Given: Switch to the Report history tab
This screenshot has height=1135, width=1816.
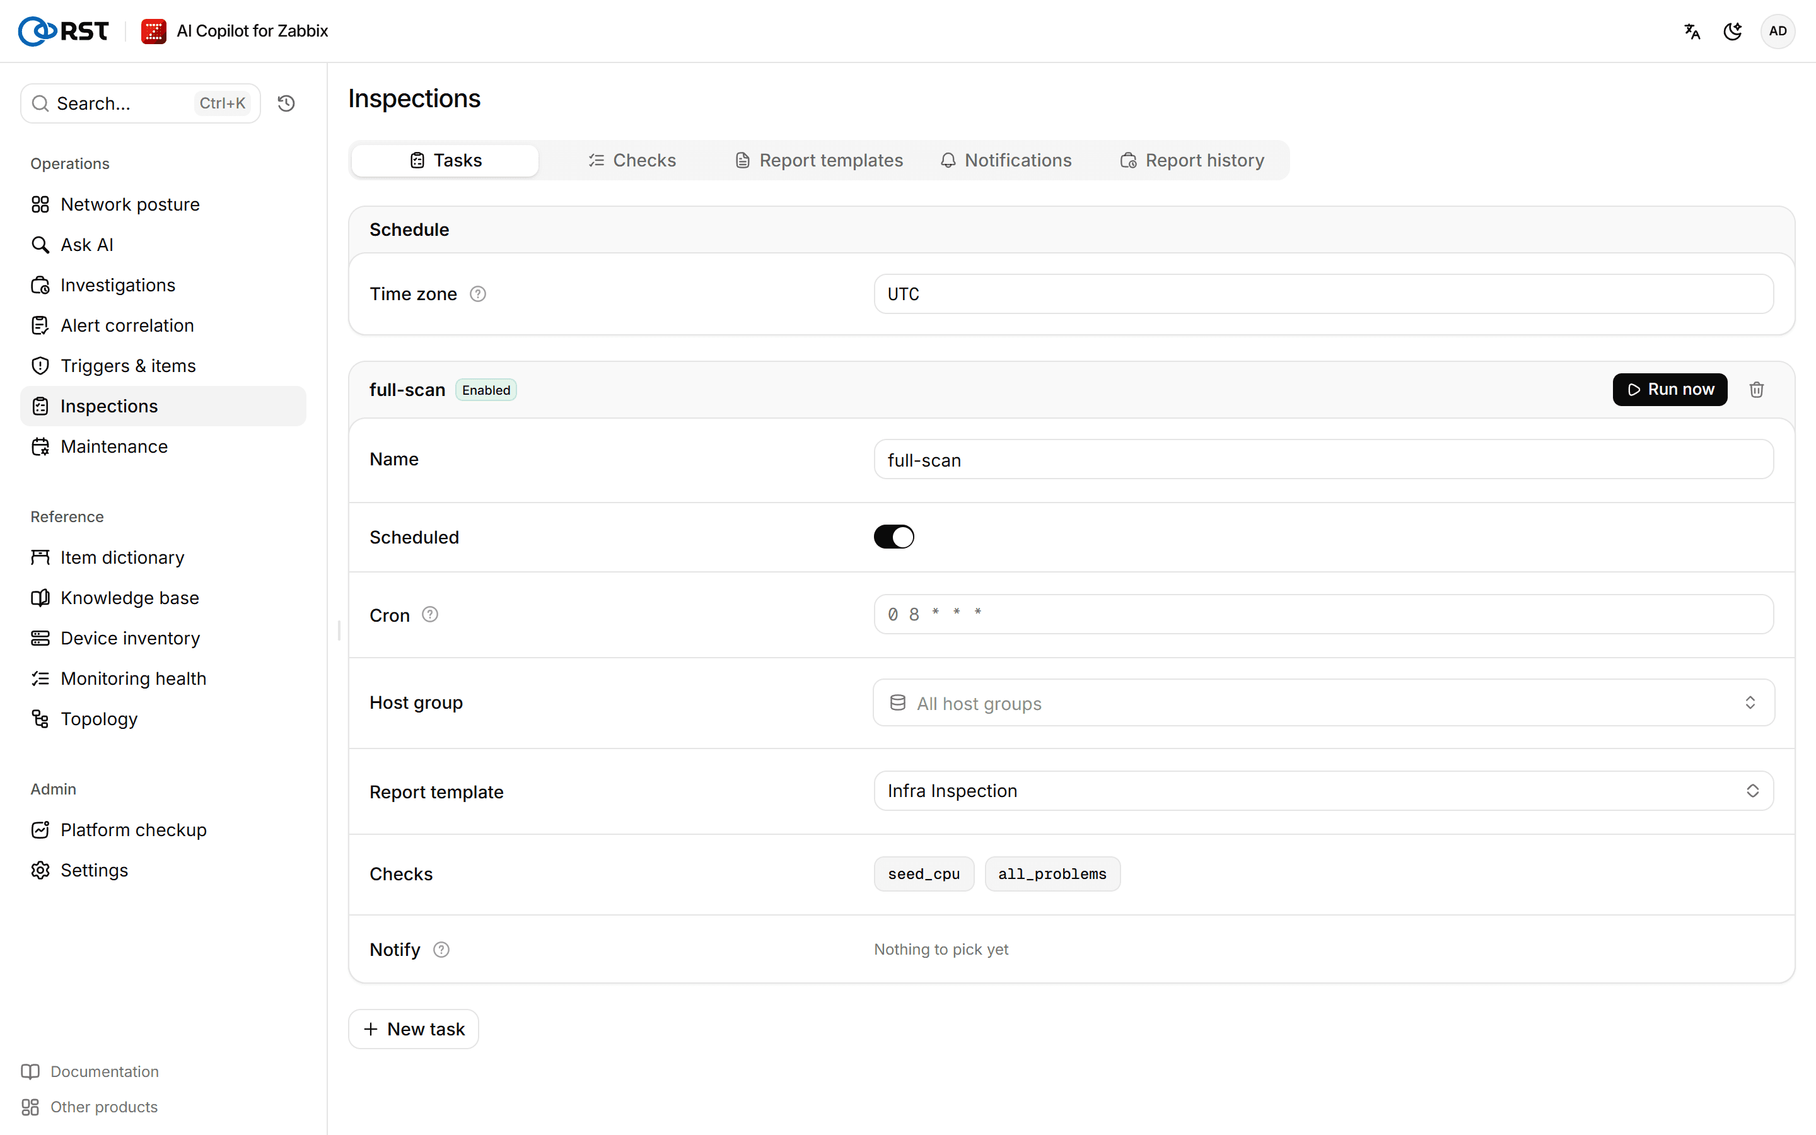Looking at the screenshot, I should 1192,161.
